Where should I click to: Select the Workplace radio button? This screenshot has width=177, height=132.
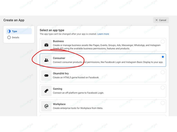[x=163, y=103]
